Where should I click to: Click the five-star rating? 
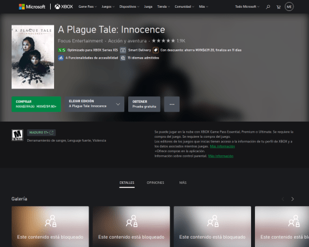pyautogui.click(x=163, y=41)
